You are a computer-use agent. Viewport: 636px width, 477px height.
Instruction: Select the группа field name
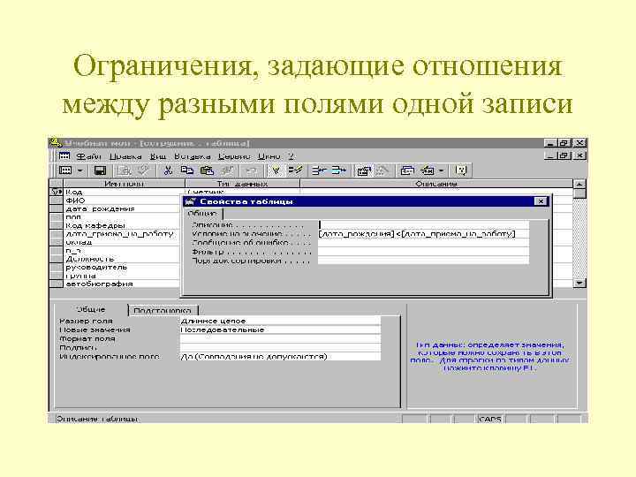[80, 276]
